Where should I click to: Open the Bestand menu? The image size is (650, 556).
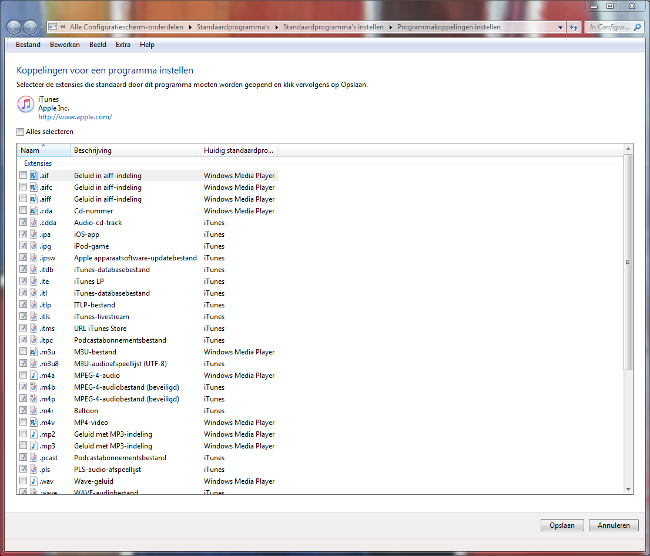tap(28, 45)
